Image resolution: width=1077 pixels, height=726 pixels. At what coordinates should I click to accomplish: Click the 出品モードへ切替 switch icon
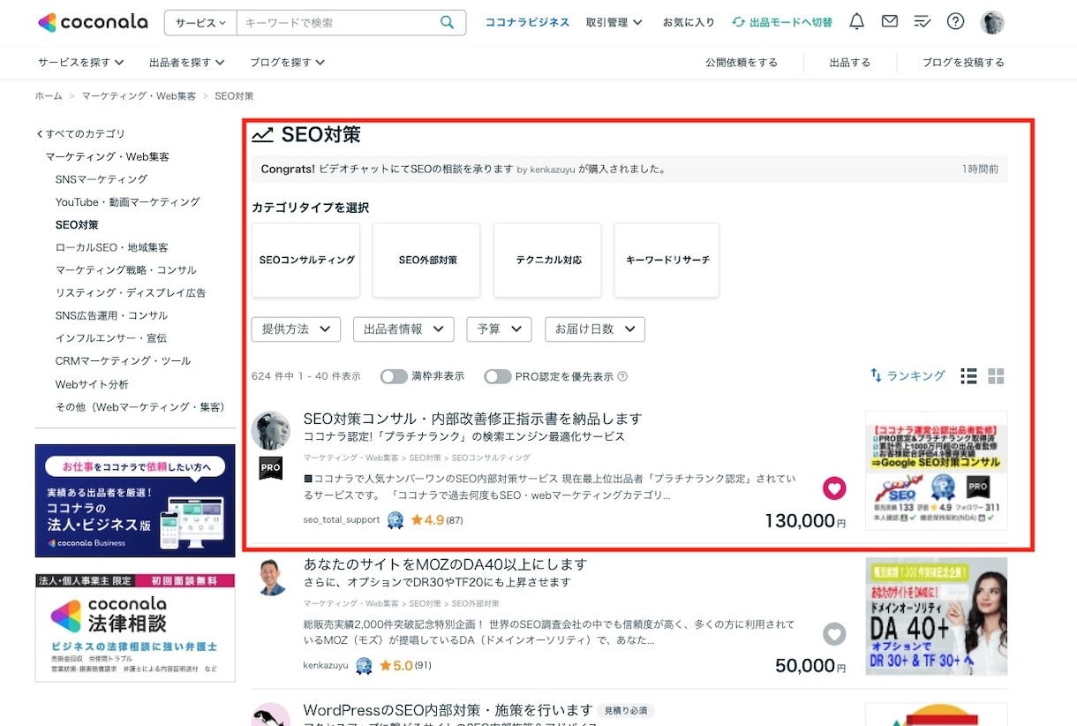click(738, 22)
